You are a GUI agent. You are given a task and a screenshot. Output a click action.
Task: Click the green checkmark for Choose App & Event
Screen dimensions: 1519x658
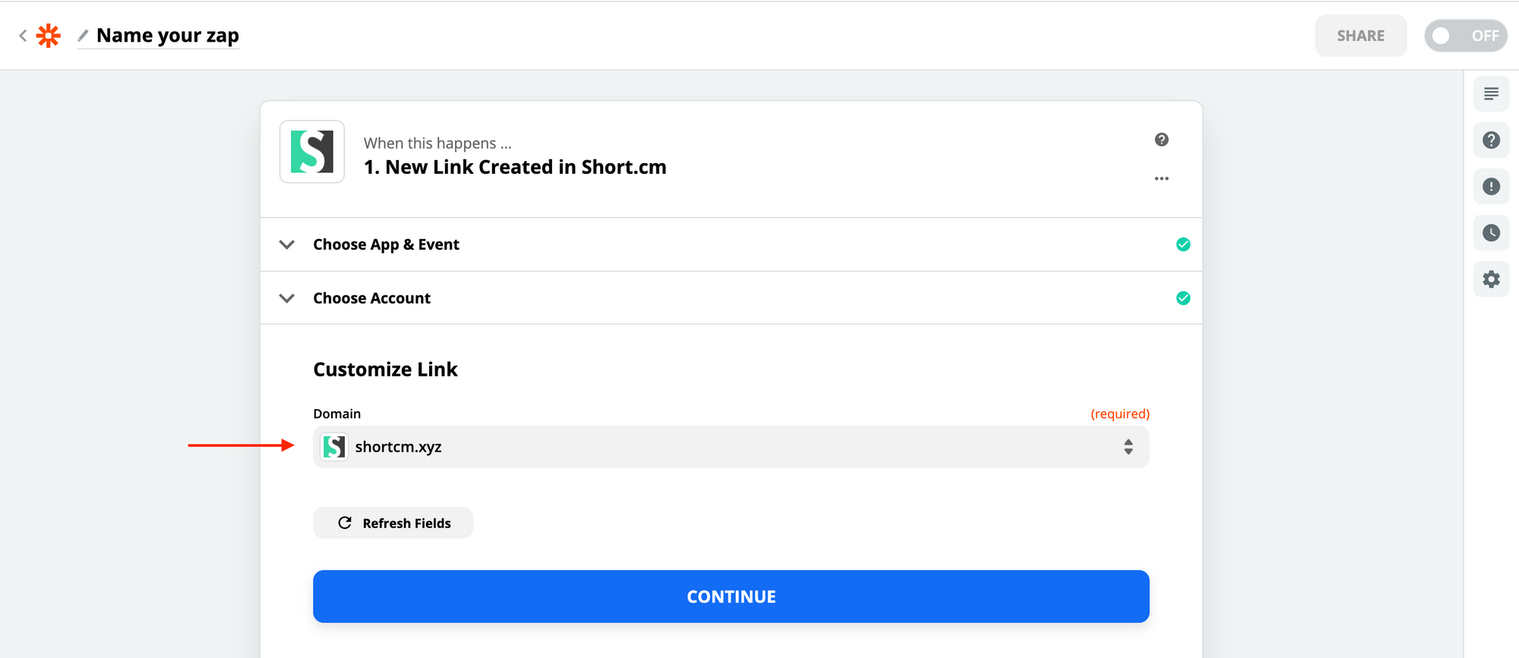(x=1183, y=244)
